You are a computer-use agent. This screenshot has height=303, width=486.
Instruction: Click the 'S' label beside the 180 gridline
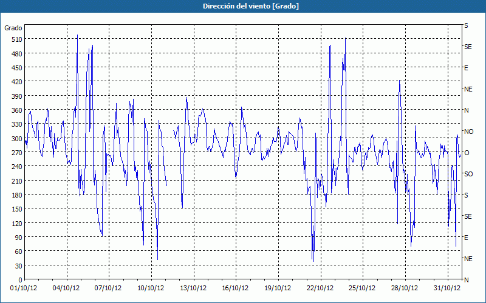pyautogui.click(x=466, y=195)
